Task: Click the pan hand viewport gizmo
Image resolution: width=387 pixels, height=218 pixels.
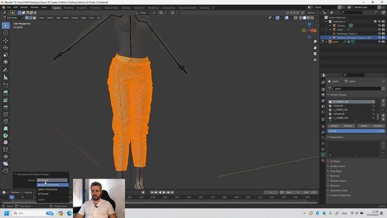Action: click(x=315, y=48)
